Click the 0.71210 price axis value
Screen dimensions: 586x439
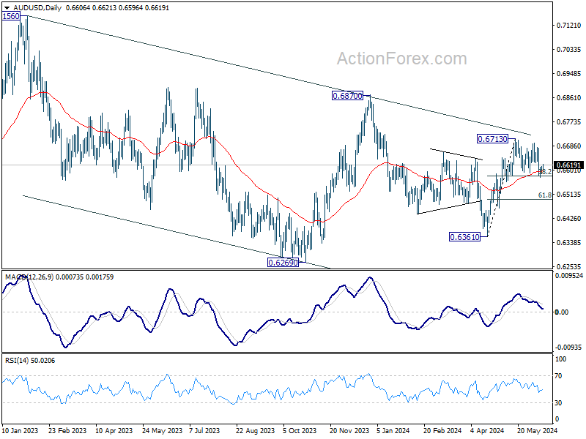(569, 26)
